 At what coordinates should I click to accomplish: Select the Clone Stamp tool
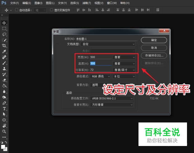coord(4,69)
